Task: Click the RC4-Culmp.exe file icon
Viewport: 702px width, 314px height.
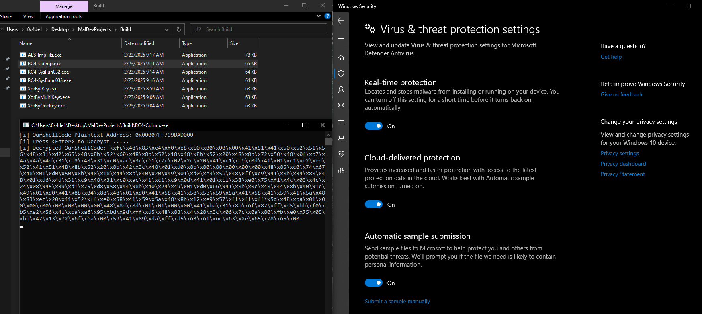Action: [23, 64]
